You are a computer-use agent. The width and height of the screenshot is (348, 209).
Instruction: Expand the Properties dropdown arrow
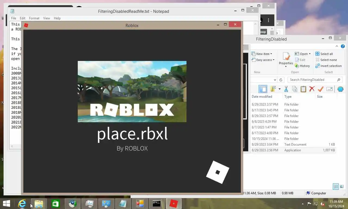286,67
